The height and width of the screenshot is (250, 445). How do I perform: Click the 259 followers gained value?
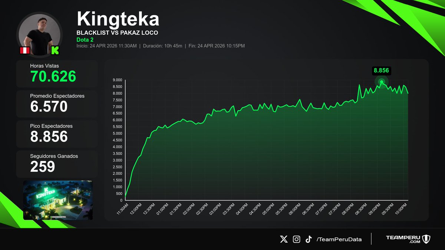point(43,167)
